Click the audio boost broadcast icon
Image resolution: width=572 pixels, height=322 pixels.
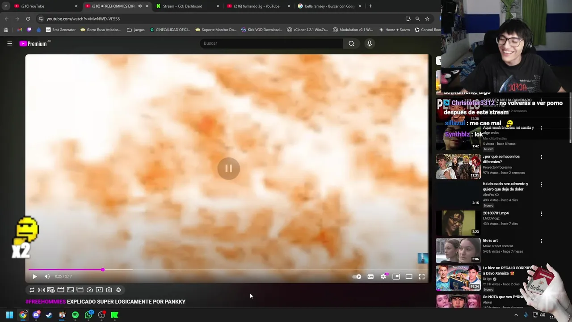(41, 290)
